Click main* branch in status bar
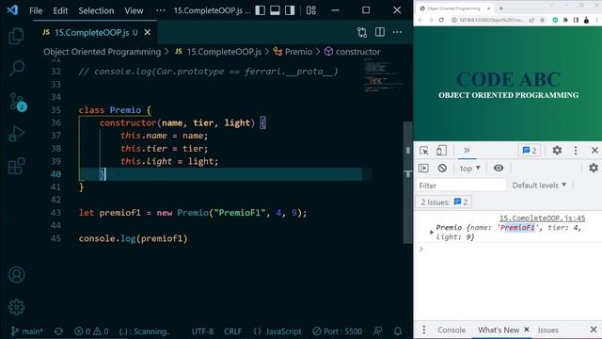This screenshot has width=602, height=339. [27, 331]
